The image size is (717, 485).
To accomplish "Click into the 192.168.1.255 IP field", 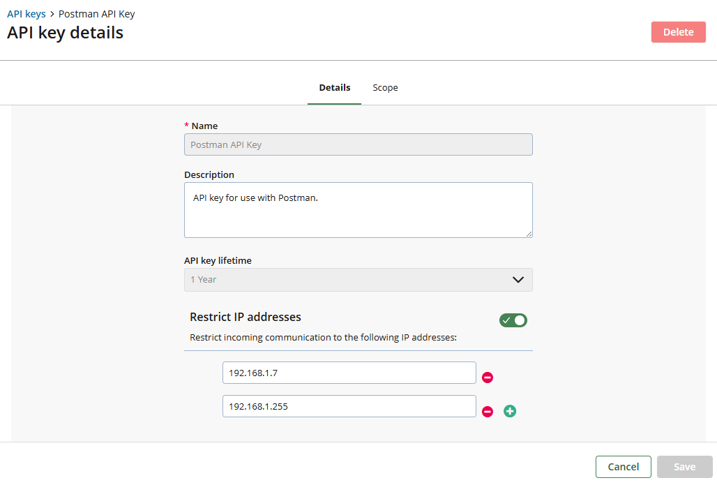I will pos(349,406).
